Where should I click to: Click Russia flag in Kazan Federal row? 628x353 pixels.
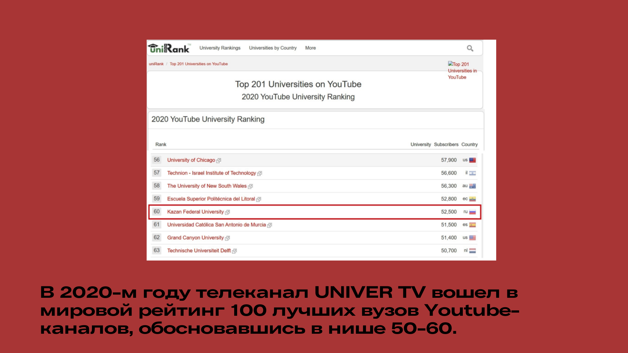473,212
